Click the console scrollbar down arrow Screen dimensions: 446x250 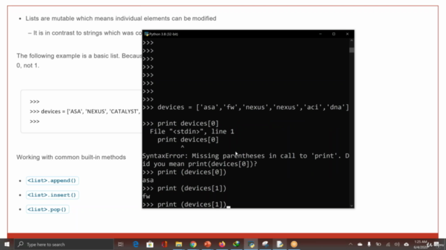tap(351, 206)
